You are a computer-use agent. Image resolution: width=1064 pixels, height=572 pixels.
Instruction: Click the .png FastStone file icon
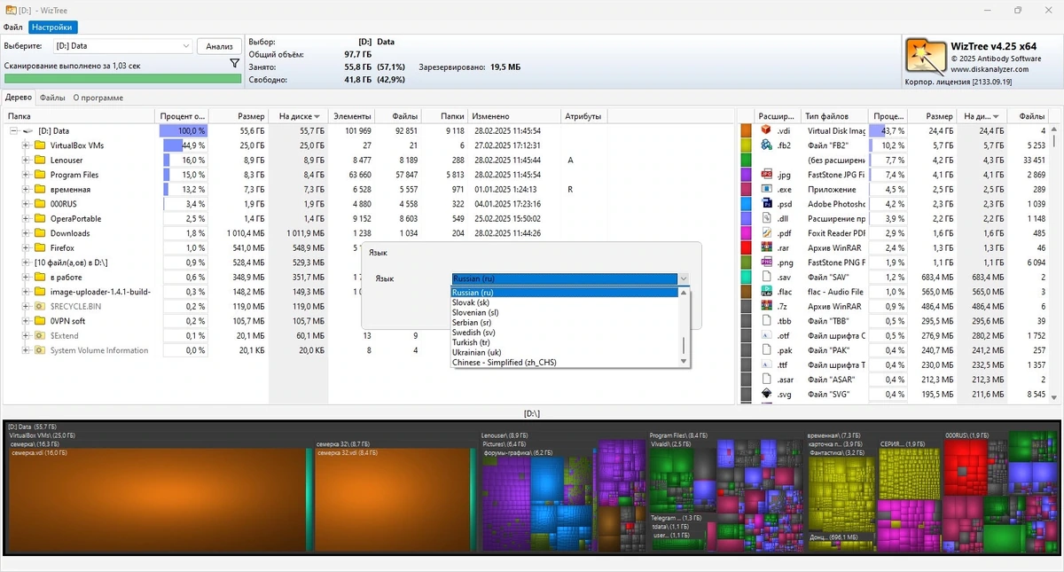coord(767,262)
